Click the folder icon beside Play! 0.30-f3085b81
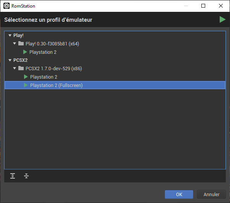 21,43
